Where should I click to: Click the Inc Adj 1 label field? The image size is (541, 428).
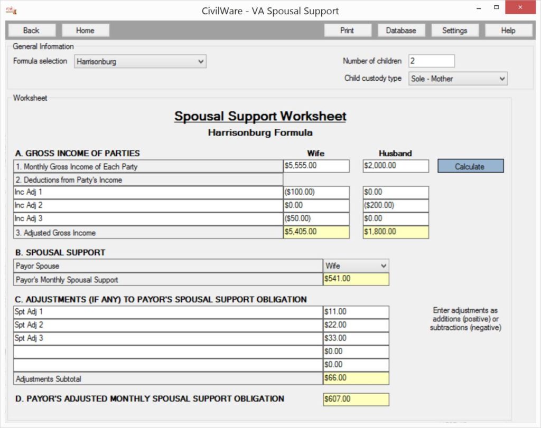(148, 192)
